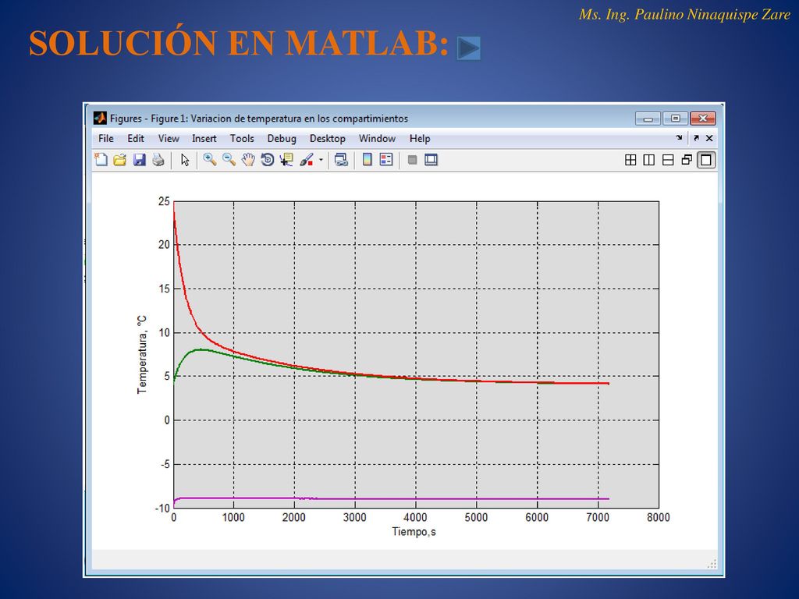799x599 pixels.
Task: Click the MATLAB logo in the title bar
Action: (100, 119)
